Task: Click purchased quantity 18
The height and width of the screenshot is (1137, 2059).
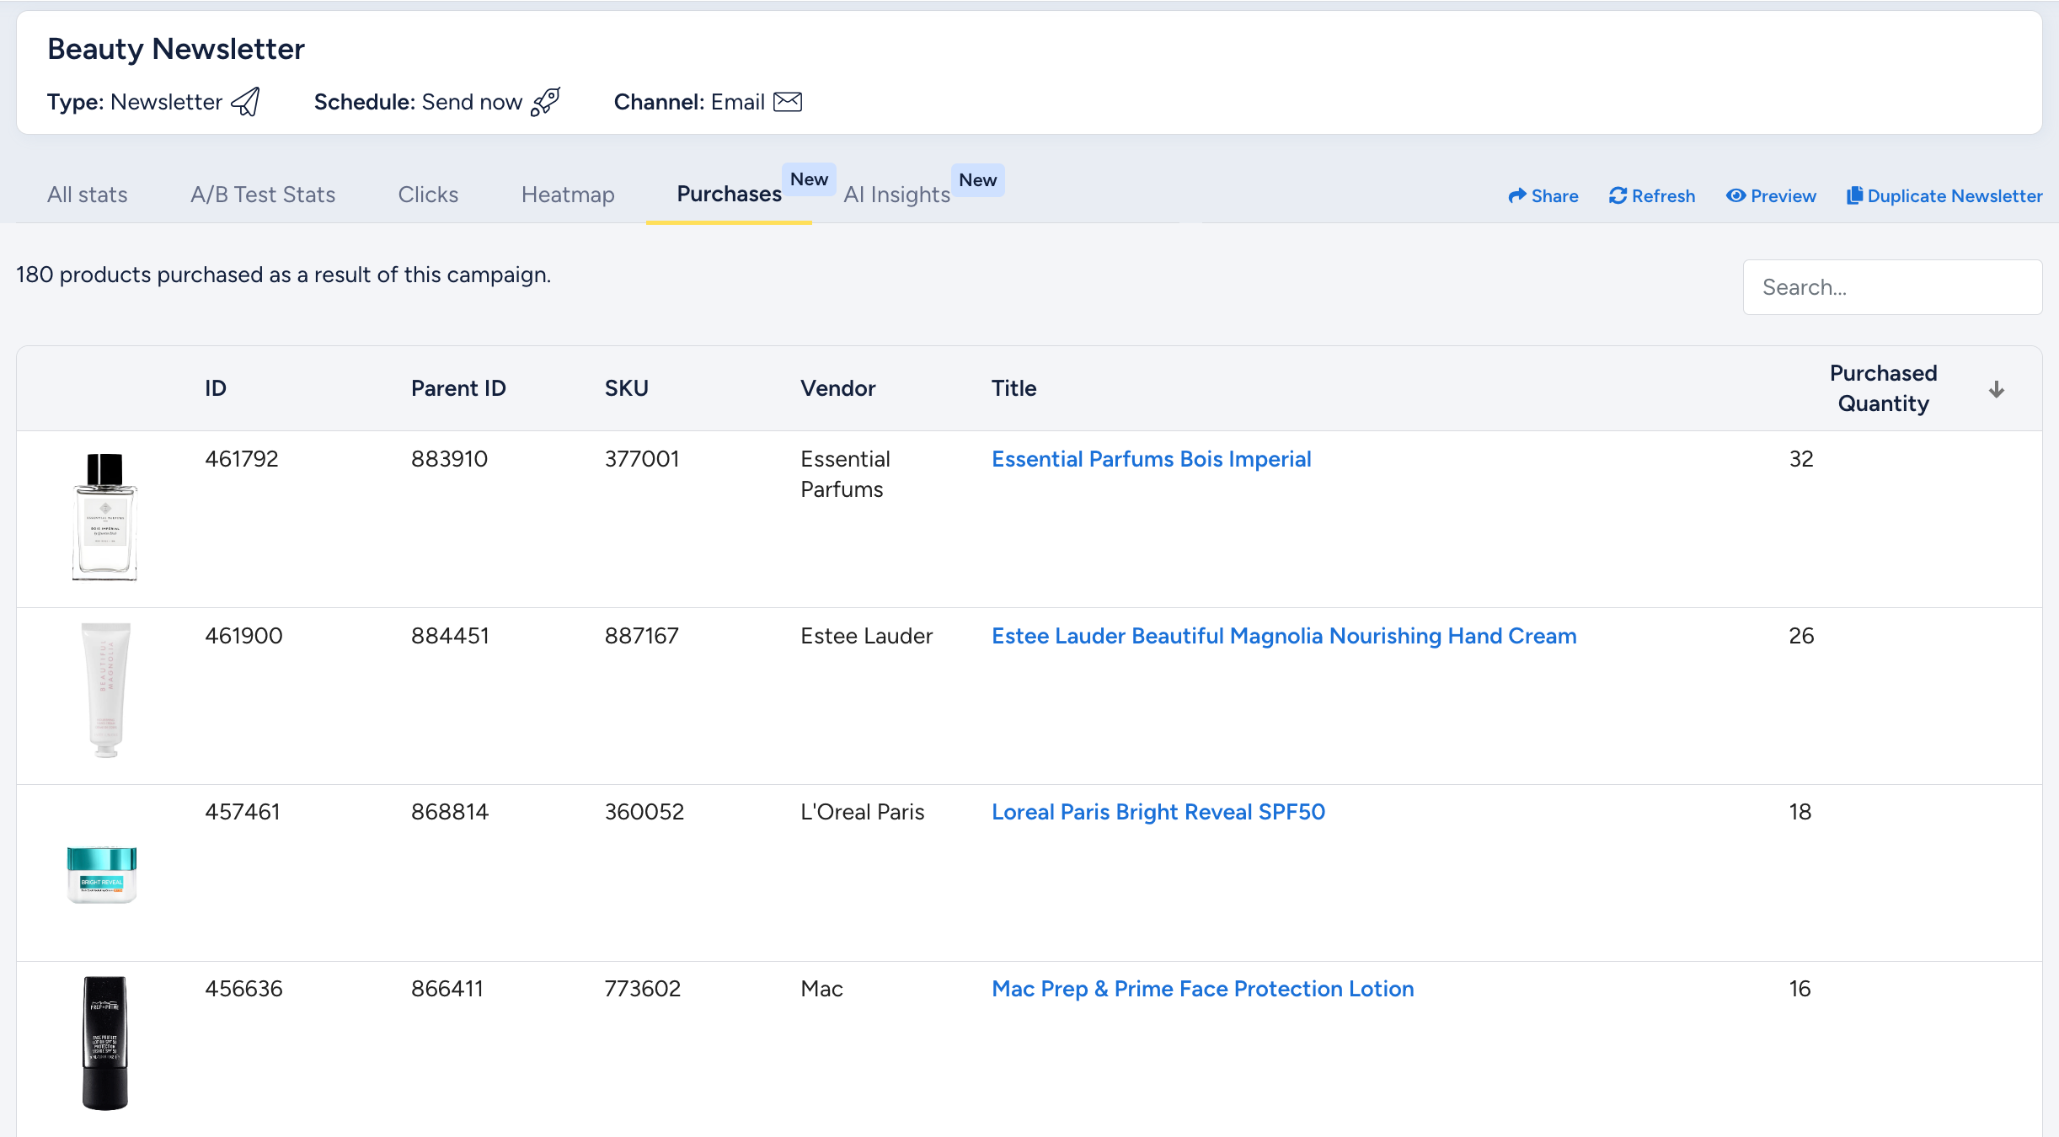Action: pyautogui.click(x=1800, y=812)
